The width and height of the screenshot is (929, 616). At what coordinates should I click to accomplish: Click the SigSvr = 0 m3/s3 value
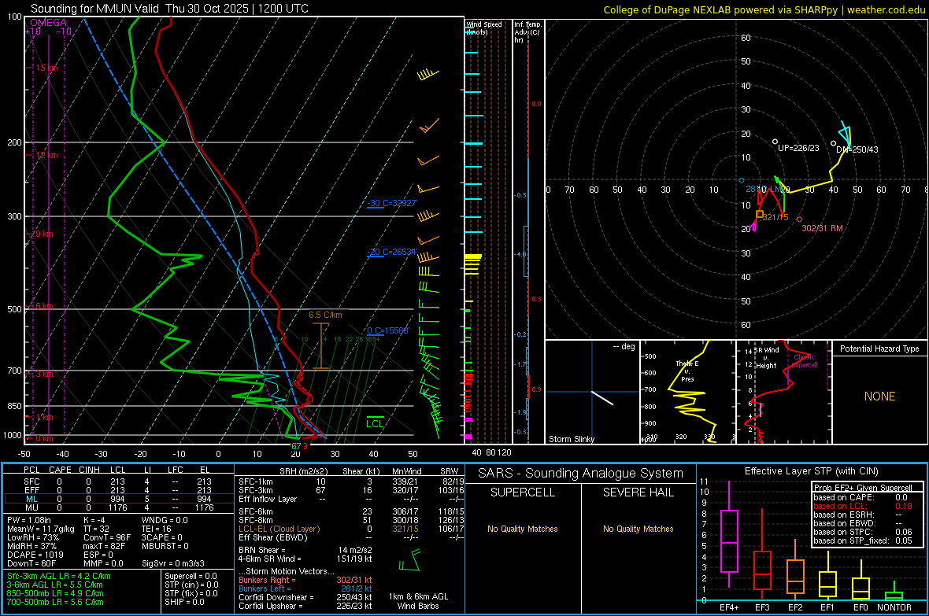[x=173, y=563]
